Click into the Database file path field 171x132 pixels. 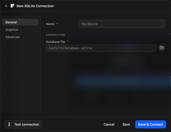point(101,48)
